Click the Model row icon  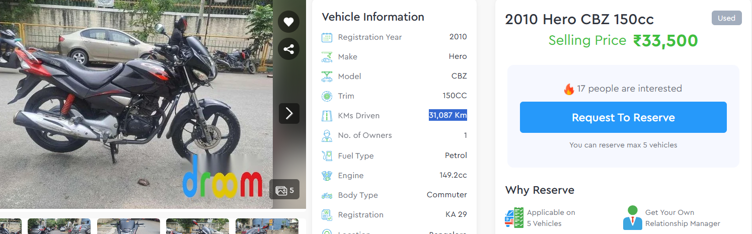pos(327,76)
